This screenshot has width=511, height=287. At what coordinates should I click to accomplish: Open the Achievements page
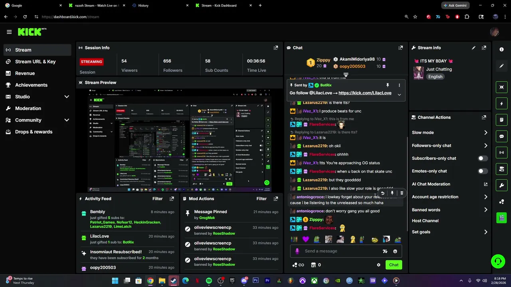pos(38,85)
